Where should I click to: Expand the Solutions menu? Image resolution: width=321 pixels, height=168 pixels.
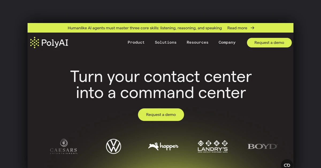166,42
